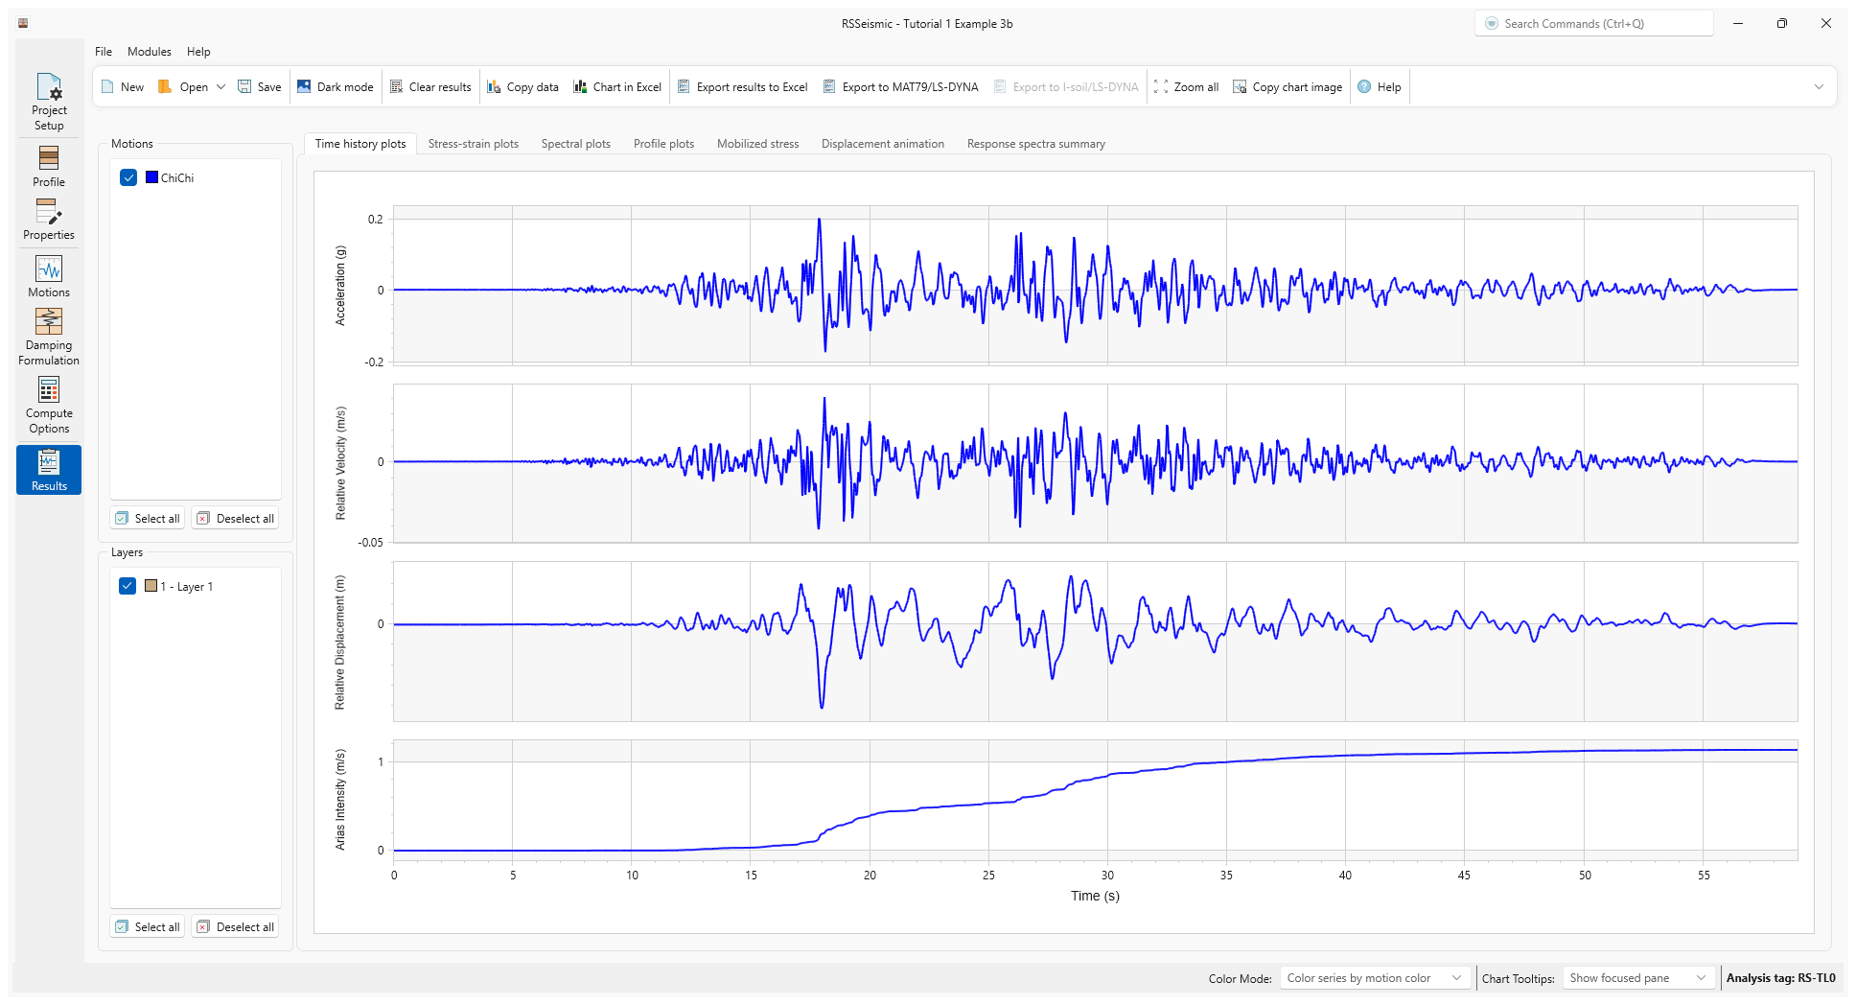Open the File menu
The image size is (1856, 1005).
click(x=104, y=52)
